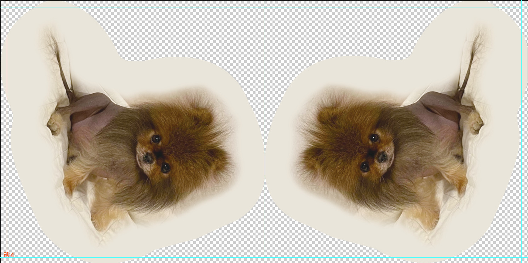The height and width of the screenshot is (263, 528).
Task: Click the left dog's lower eye
Action: click(x=165, y=167)
